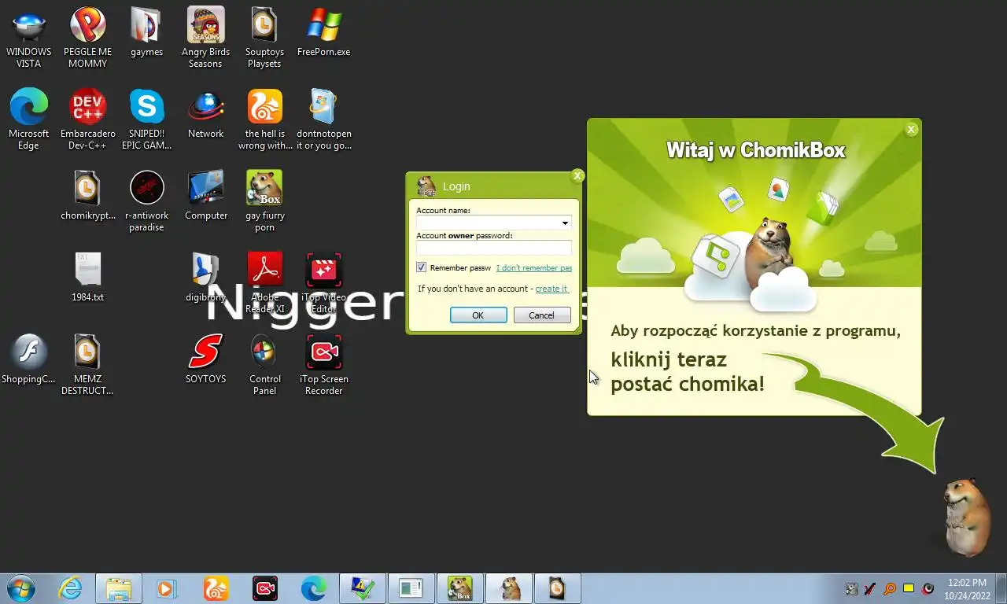Expand the Account name dropdown
This screenshot has width=1007, height=604.
pos(565,223)
